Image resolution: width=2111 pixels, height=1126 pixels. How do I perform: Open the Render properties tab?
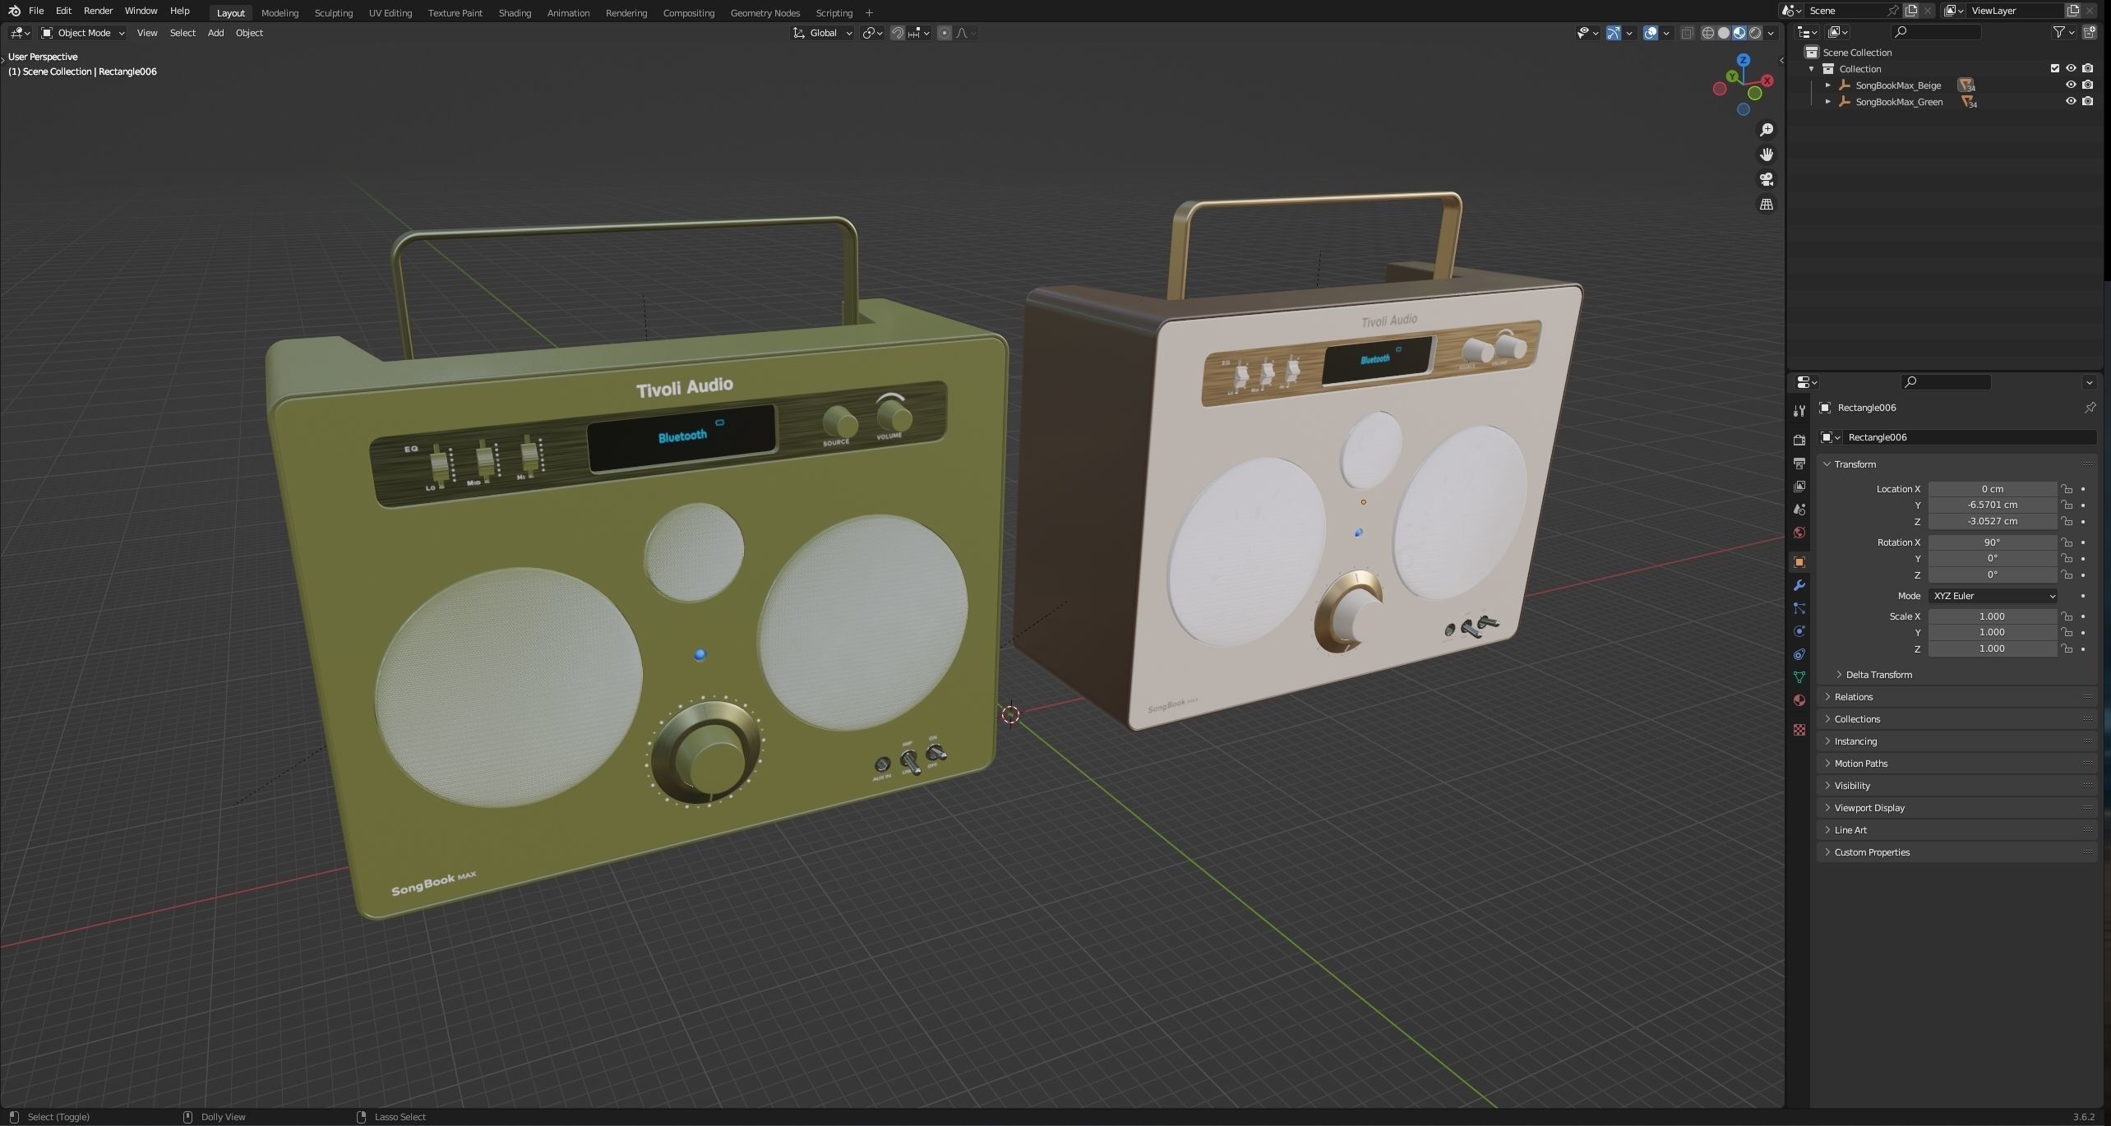[1799, 441]
